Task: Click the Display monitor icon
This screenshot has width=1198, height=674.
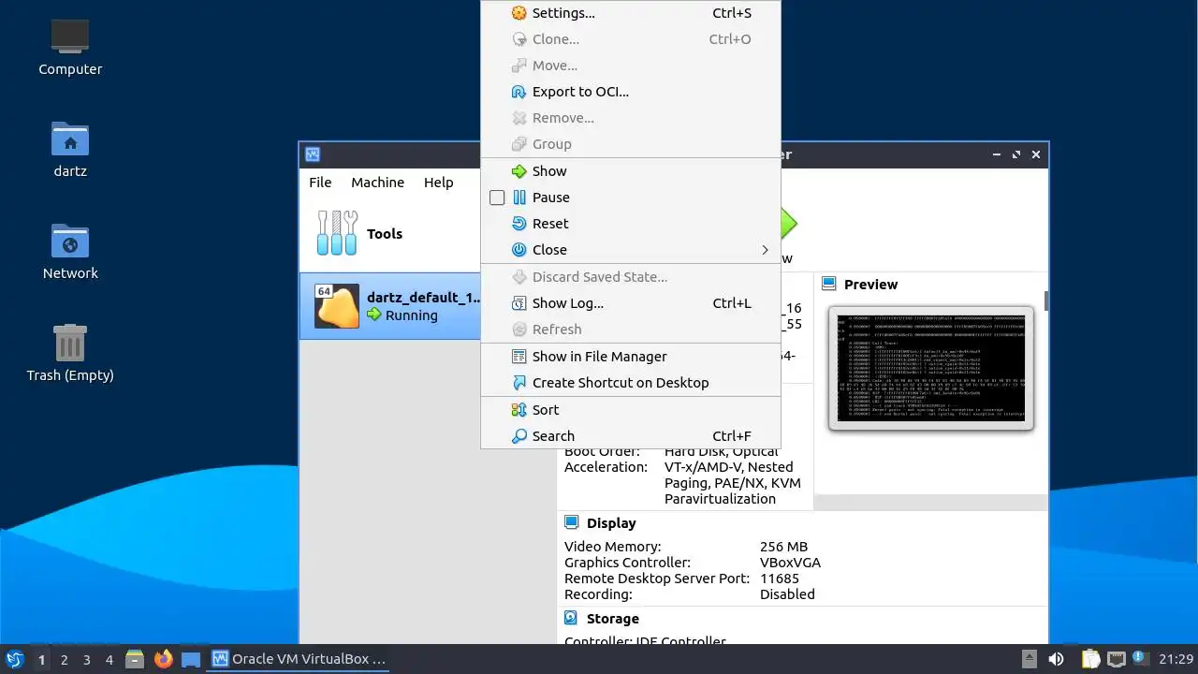Action: click(572, 522)
